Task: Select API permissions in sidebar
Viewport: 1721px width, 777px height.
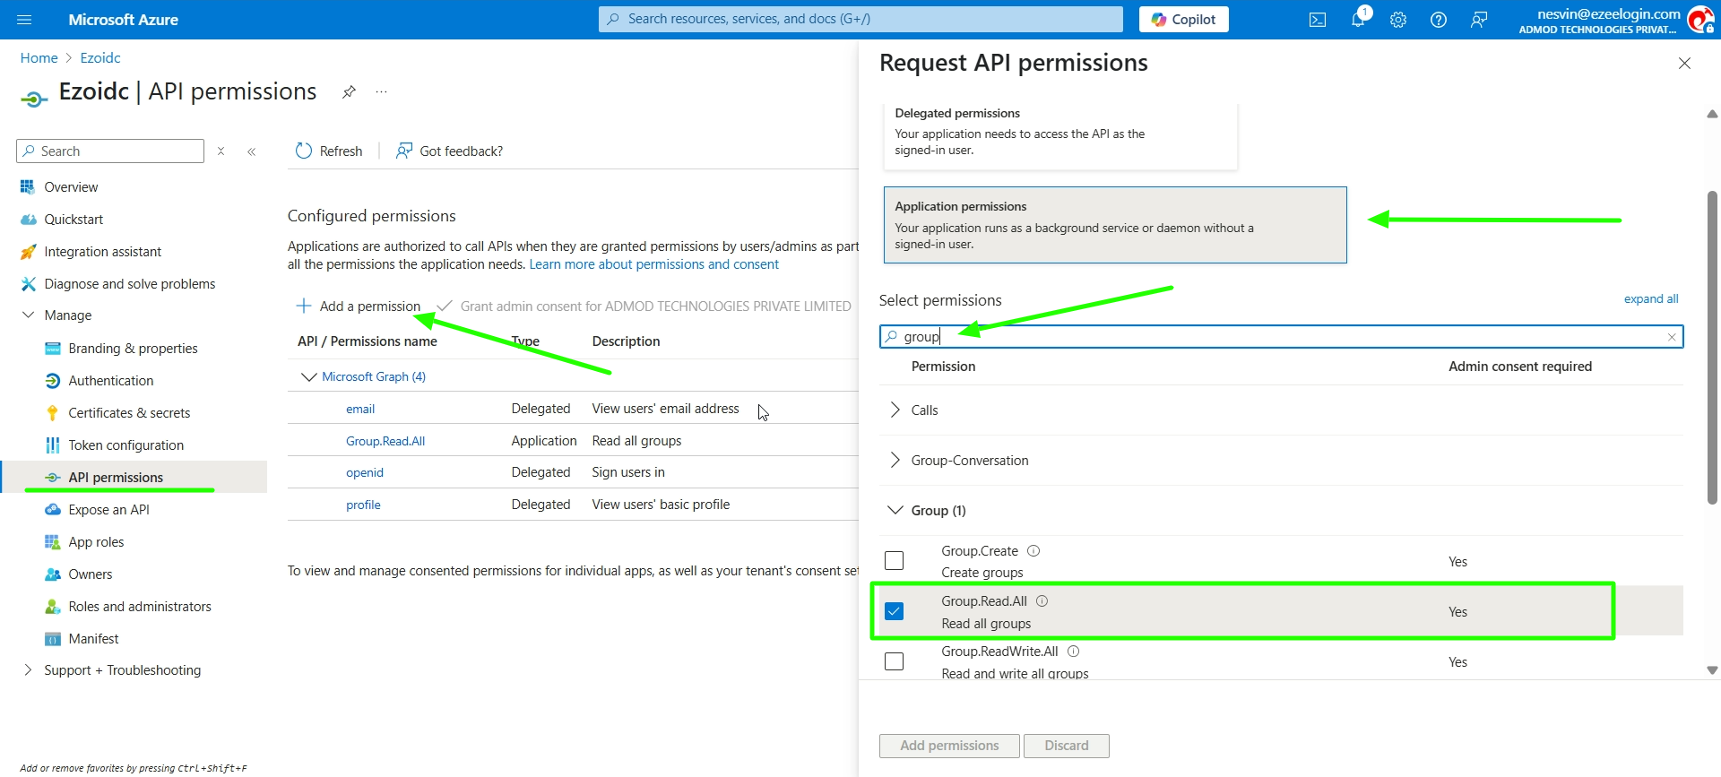Action: click(134, 477)
